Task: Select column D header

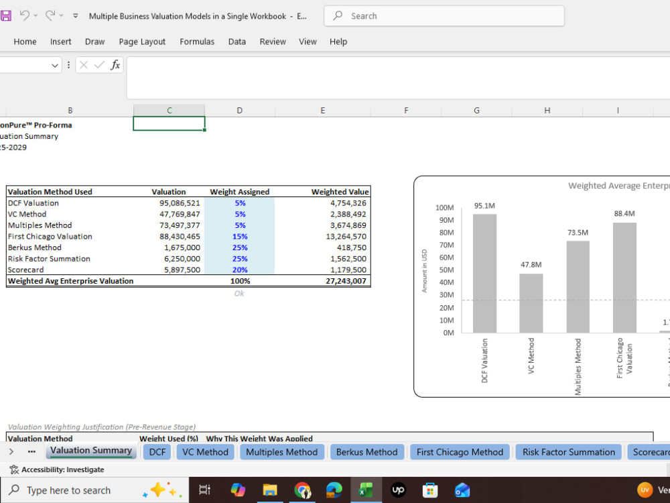Action: (240, 111)
